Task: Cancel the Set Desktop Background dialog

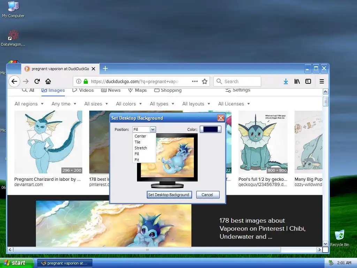Action: click(x=208, y=195)
